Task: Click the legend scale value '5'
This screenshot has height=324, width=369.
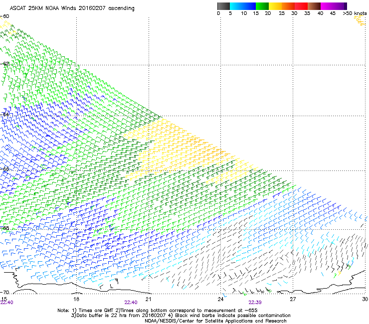Action: [x=230, y=13]
